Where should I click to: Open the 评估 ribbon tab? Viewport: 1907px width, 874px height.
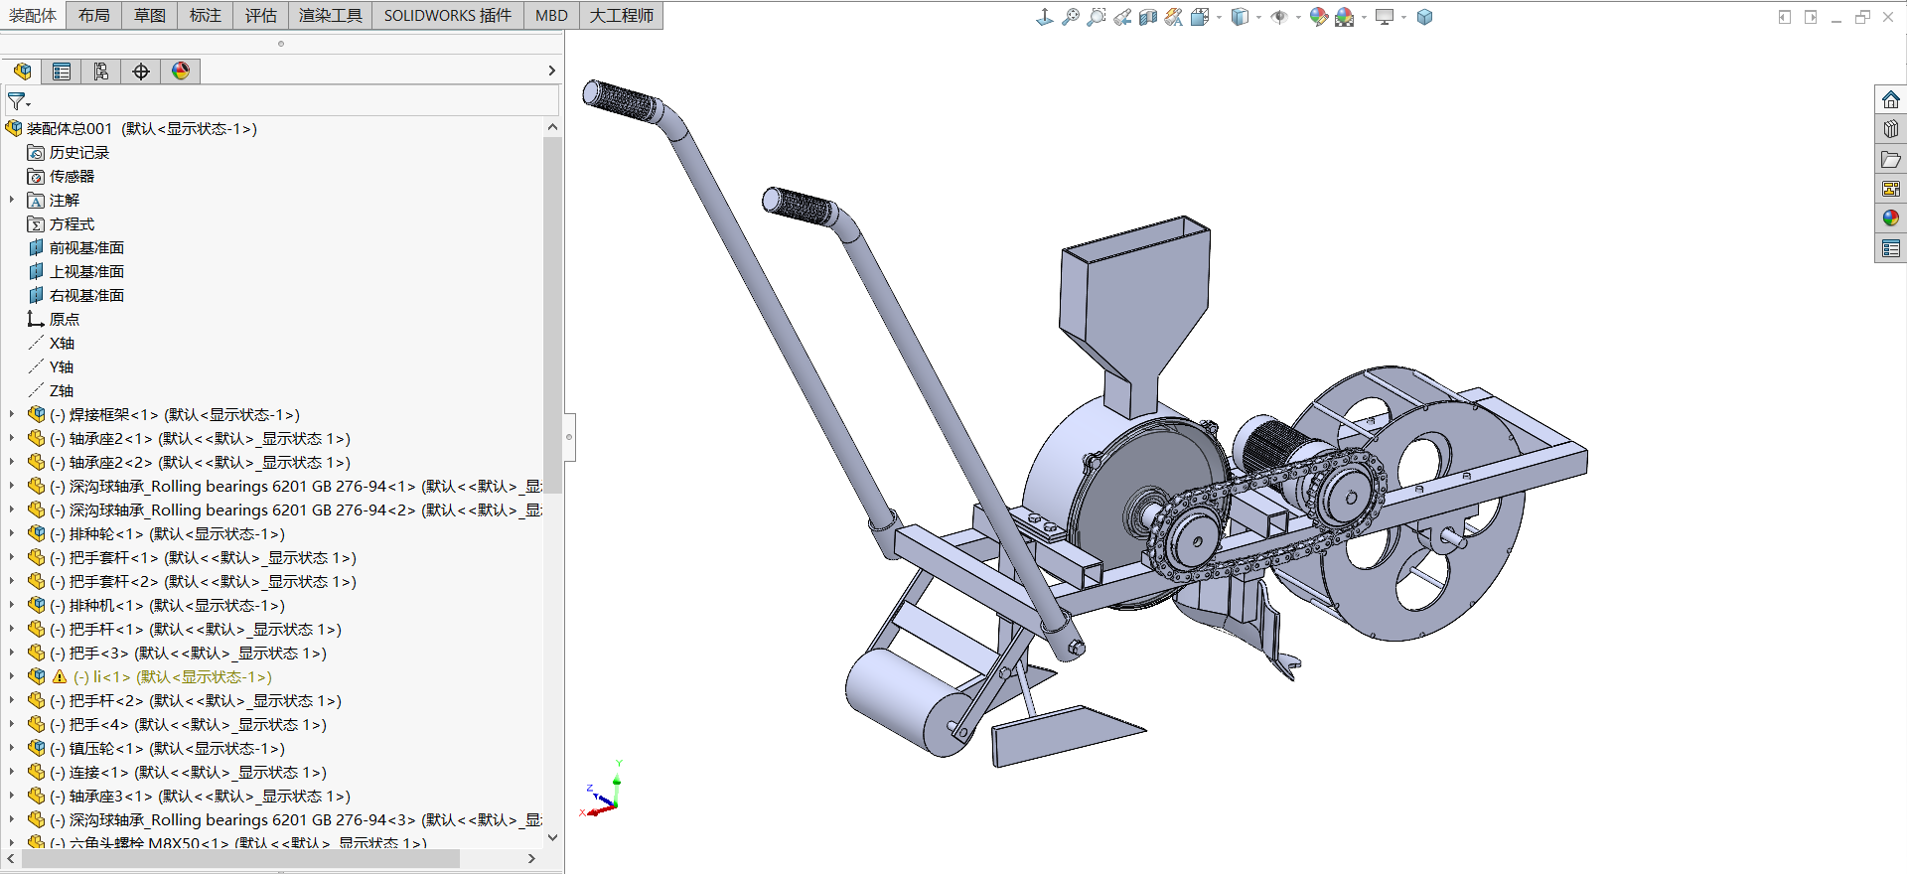click(261, 15)
